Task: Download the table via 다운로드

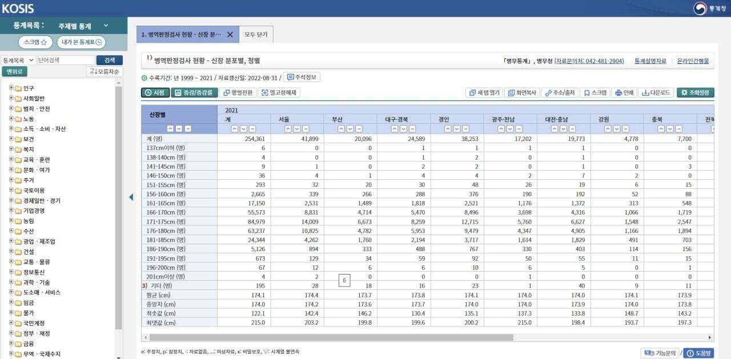Action: point(656,92)
